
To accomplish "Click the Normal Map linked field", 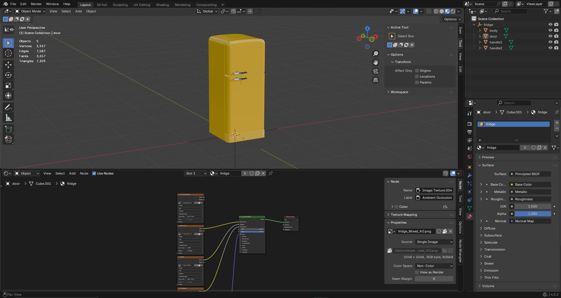I will (x=530, y=221).
